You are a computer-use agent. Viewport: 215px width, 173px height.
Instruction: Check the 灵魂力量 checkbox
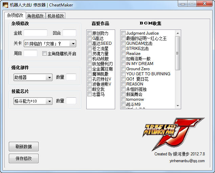[x=89, y=54]
